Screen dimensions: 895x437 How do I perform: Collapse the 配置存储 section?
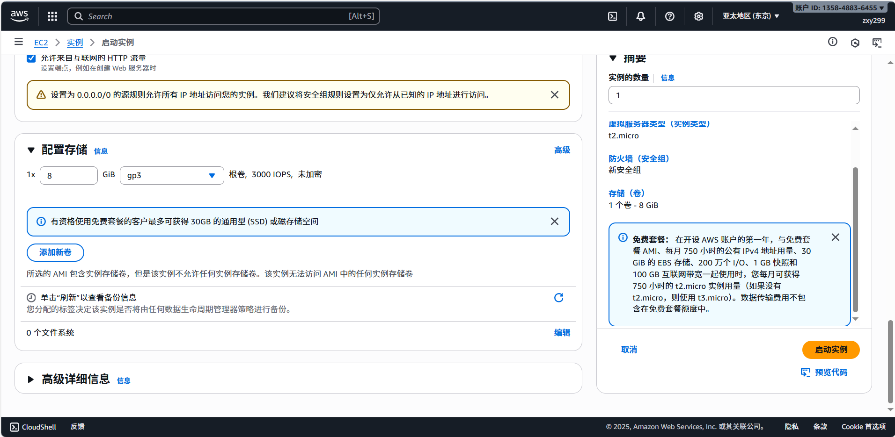tap(31, 150)
